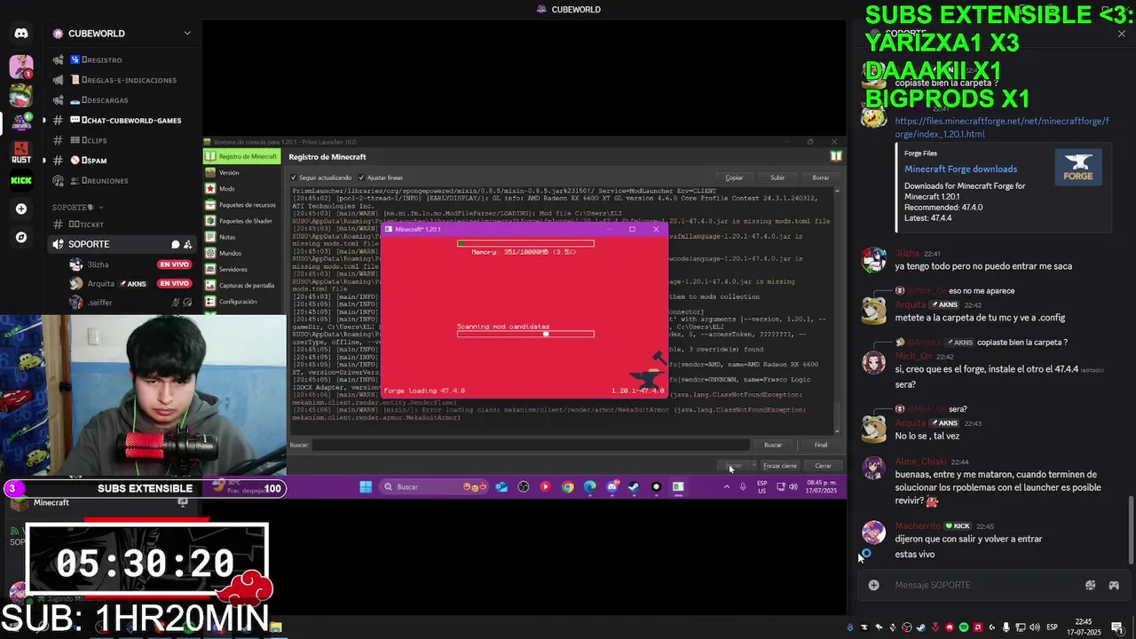1136x639 pixels.
Task: Select Registro de Minecraft tab
Action: (x=241, y=156)
